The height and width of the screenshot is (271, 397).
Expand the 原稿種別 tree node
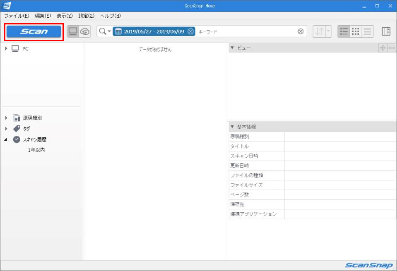[6, 118]
